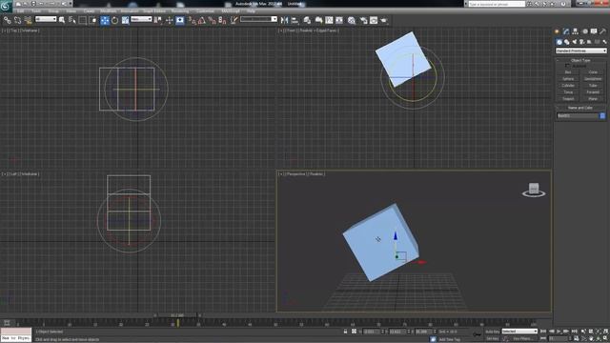This screenshot has width=610, height=343.
Task: Open Render Setup from the toolbar
Action: 363,20
